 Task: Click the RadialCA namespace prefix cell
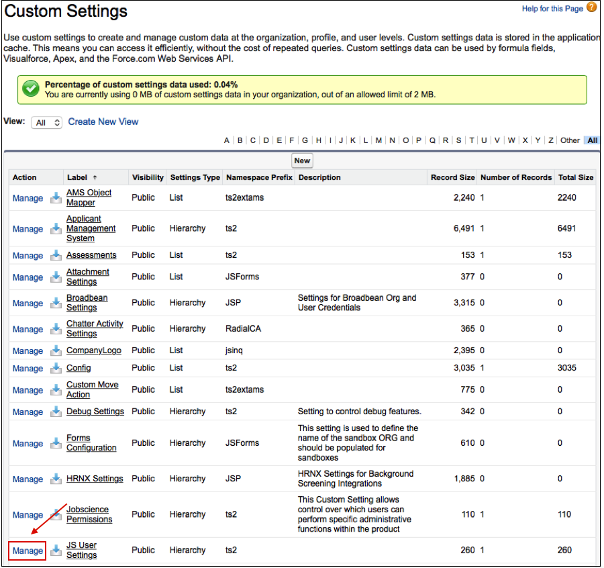tap(243, 329)
